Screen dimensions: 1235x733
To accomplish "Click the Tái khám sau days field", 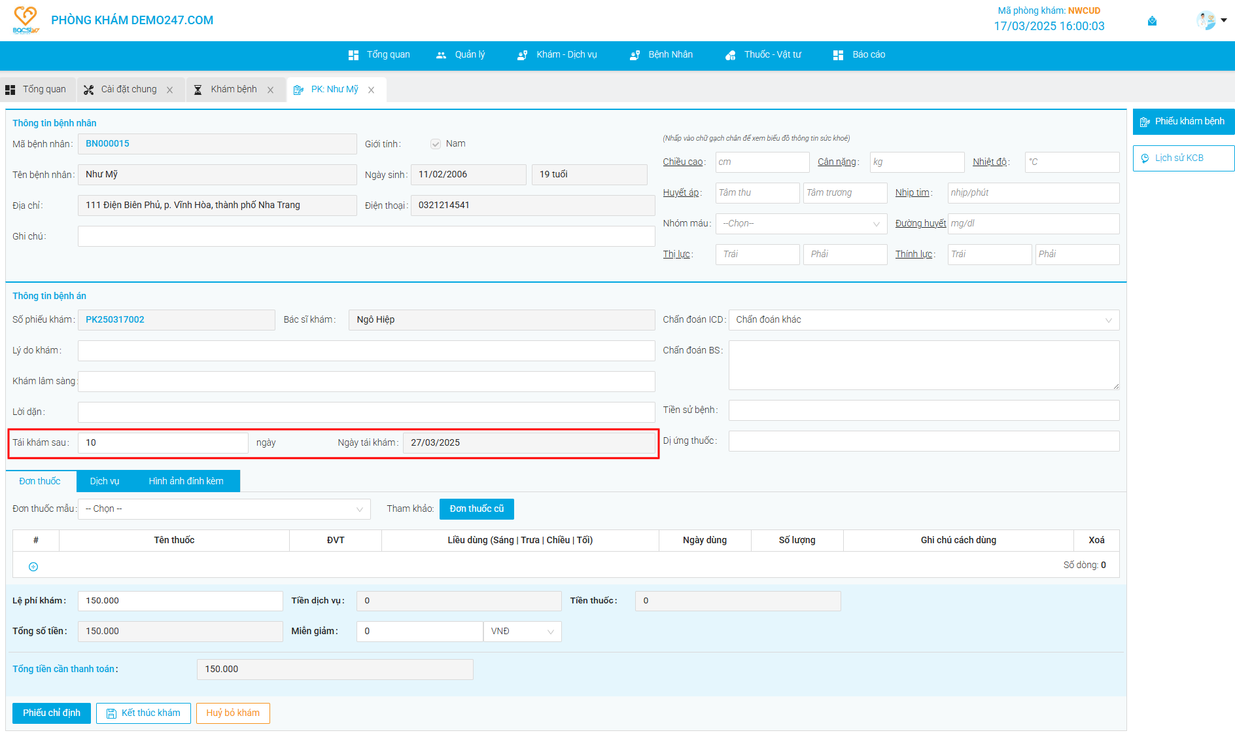I will point(163,443).
